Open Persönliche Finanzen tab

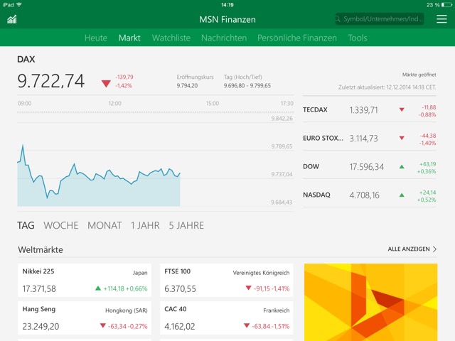tap(297, 38)
